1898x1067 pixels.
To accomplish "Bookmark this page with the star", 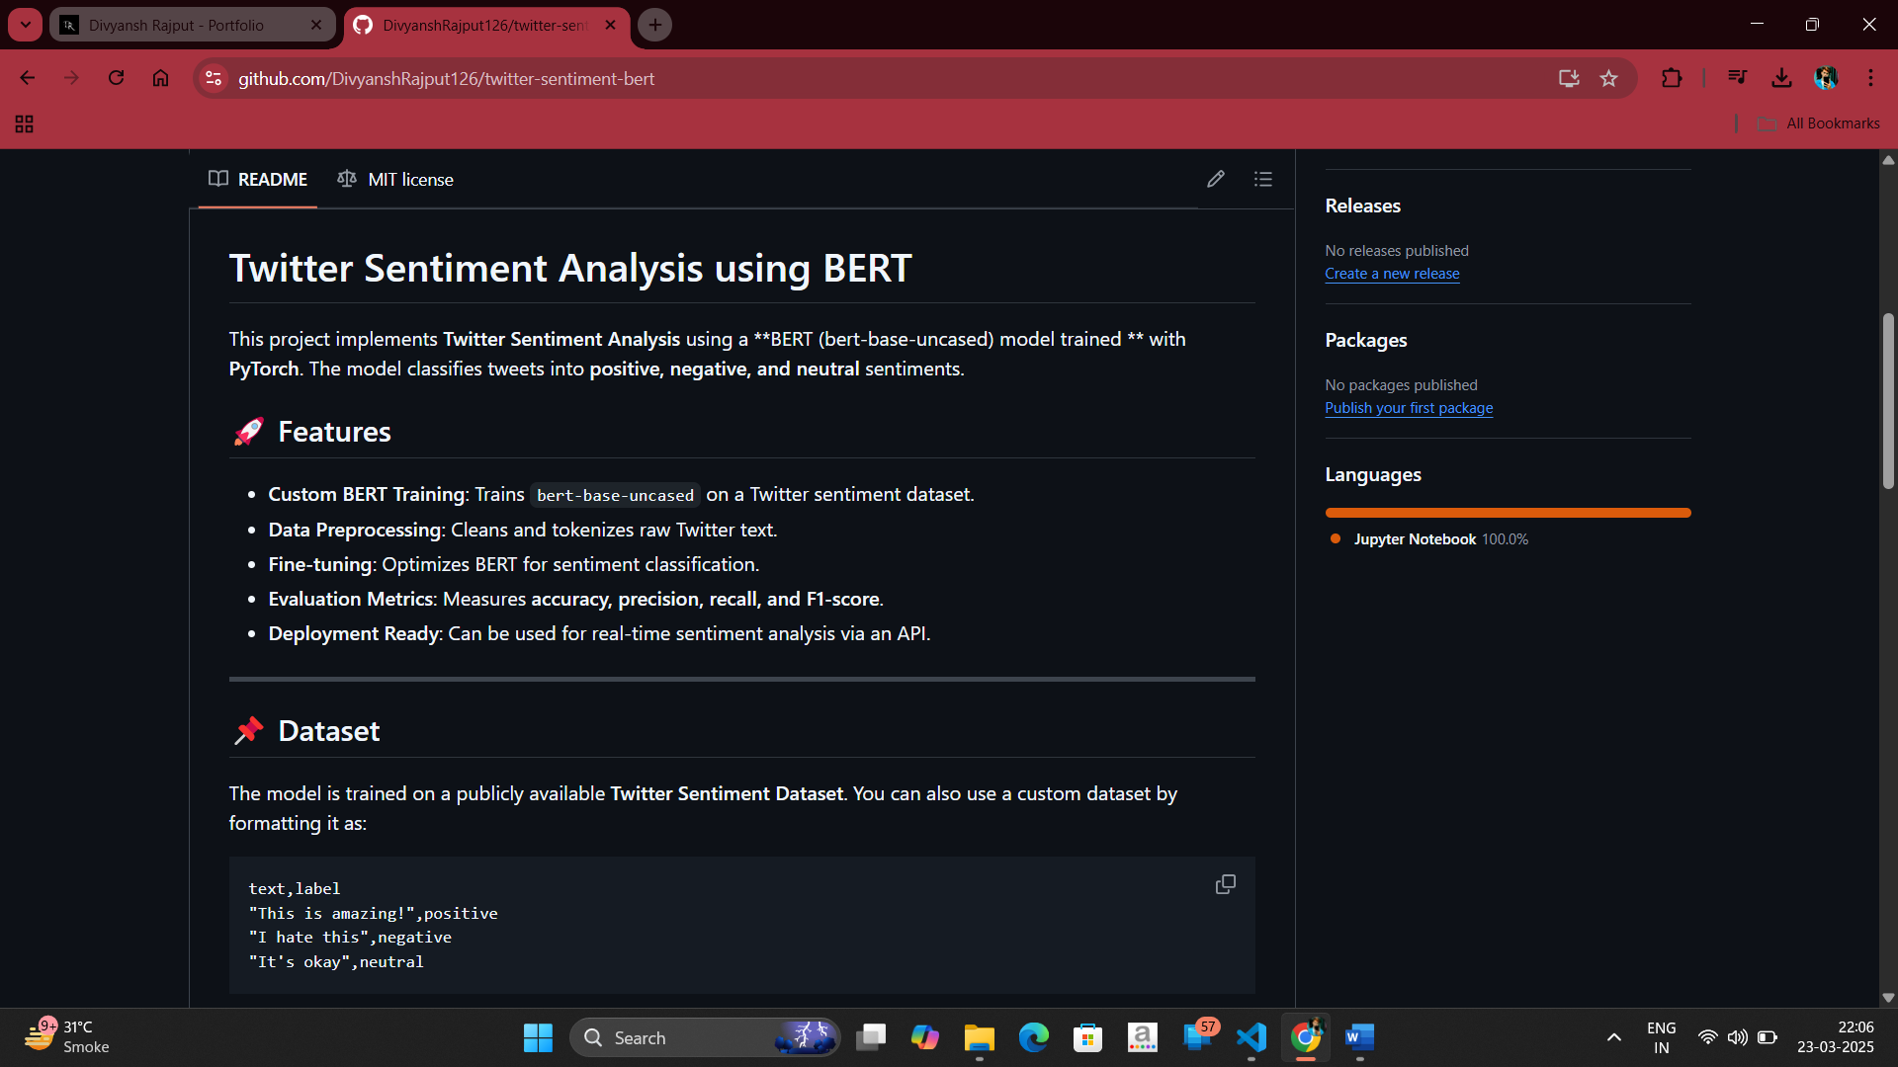I will (1609, 78).
